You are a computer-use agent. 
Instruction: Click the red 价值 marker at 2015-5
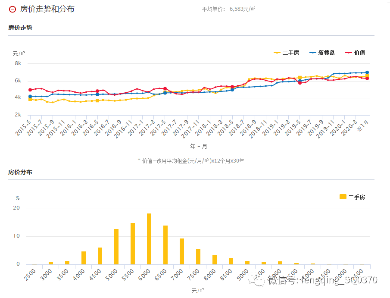30,90
